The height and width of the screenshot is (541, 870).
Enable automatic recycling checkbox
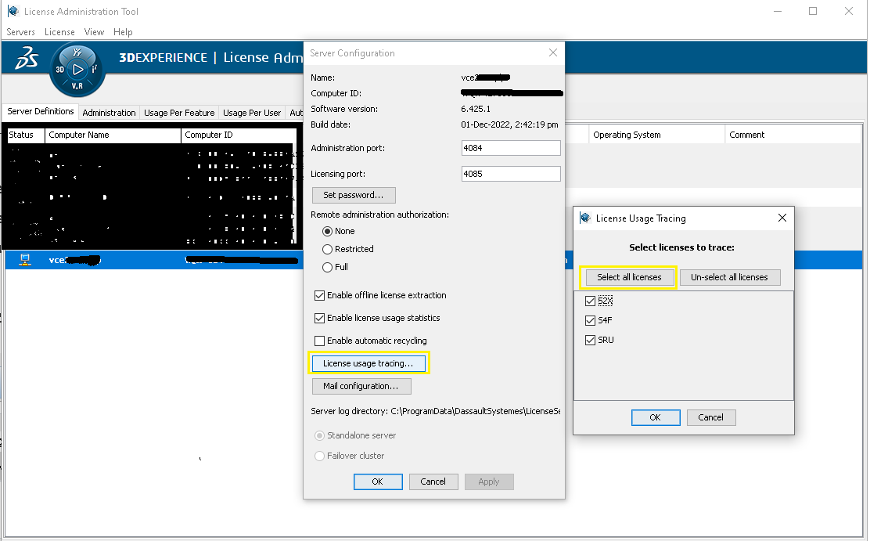point(319,341)
